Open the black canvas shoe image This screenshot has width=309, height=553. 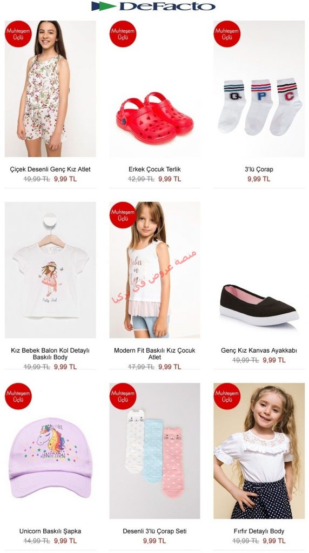[x=259, y=270]
